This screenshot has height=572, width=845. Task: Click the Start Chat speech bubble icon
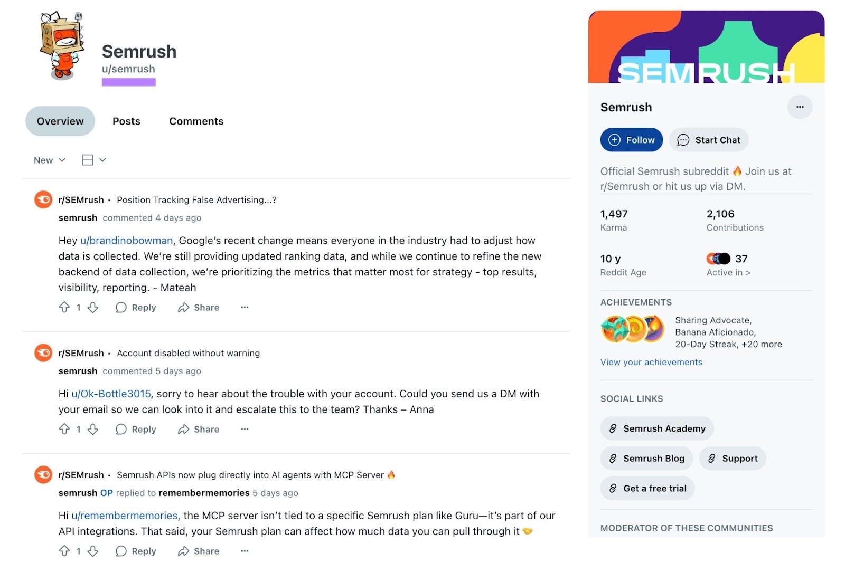click(x=683, y=140)
